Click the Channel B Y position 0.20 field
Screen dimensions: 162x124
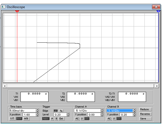pyautogui.click(x=126, y=115)
